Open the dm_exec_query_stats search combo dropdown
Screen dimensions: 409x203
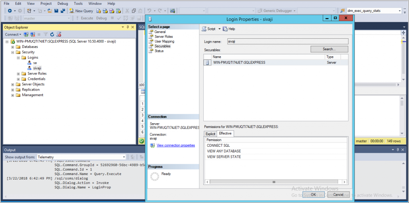tap(400, 11)
